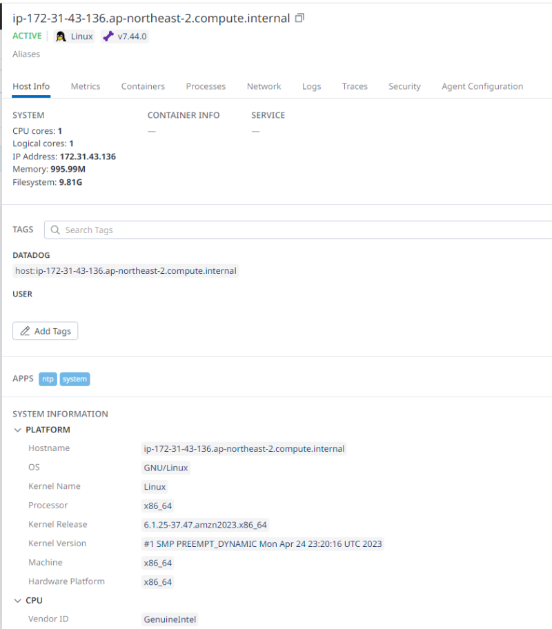The image size is (552, 629).
Task: Click the Kernel Name value Linux
Action: pyautogui.click(x=155, y=487)
